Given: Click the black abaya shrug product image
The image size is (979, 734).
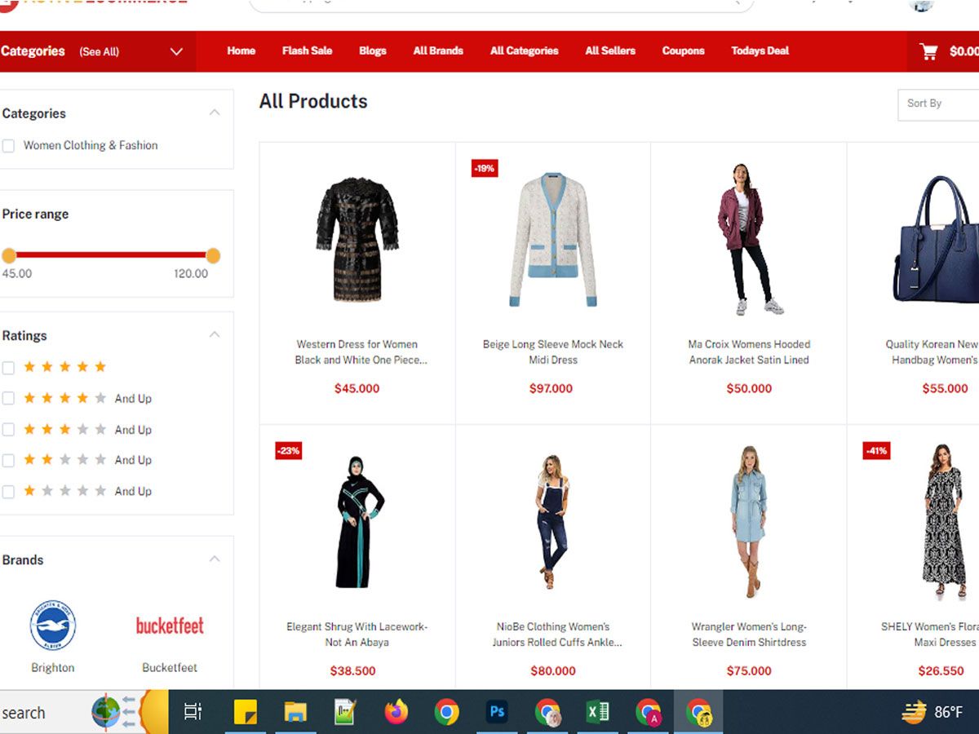Looking at the screenshot, I should [359, 522].
